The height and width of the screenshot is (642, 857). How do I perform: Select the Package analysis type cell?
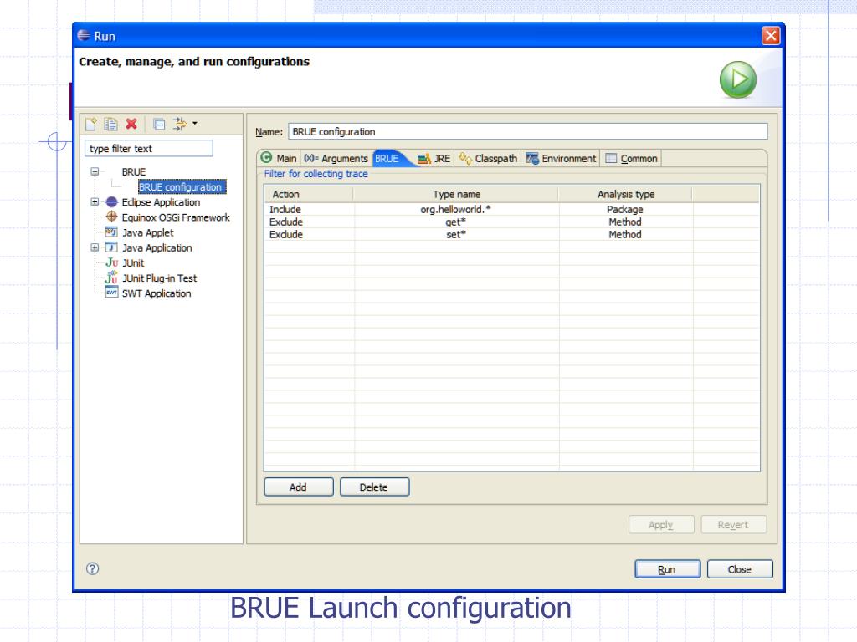point(624,210)
